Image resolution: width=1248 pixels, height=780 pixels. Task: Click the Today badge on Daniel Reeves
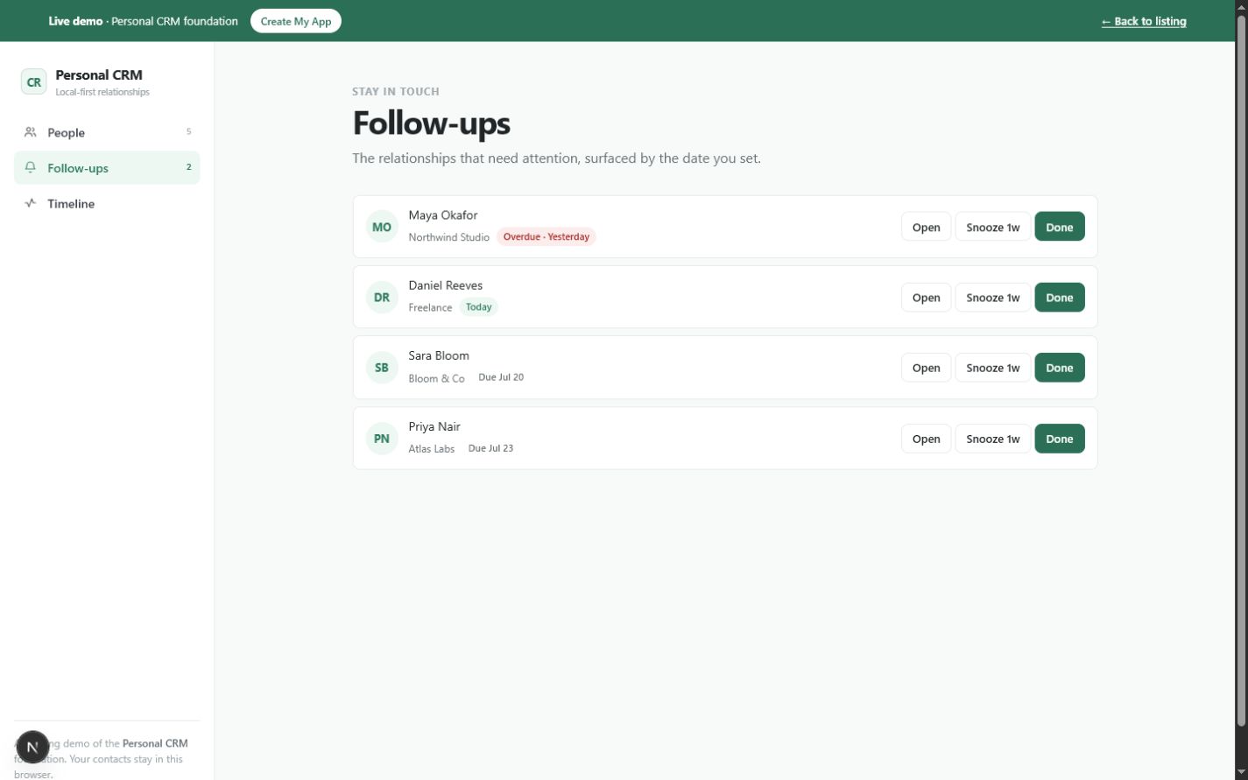(478, 307)
